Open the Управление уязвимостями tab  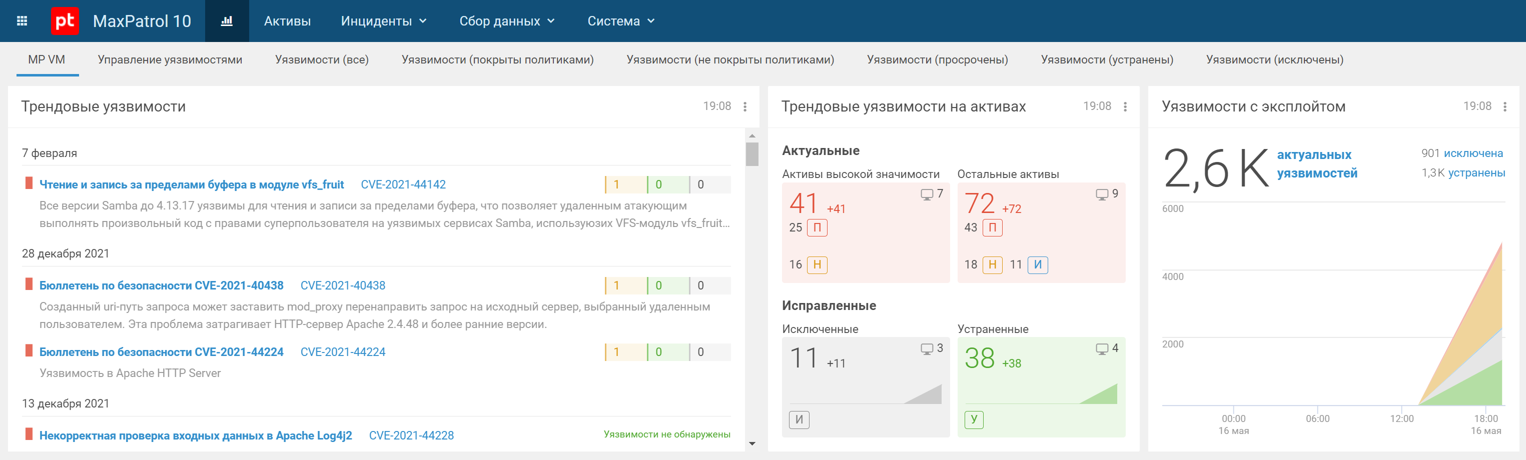pyautogui.click(x=171, y=59)
